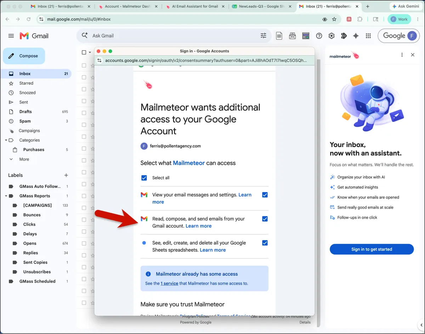The width and height of the screenshot is (425, 334).
Task: Toggle the select-all emails checkbox in Gmail toolbar
Action: [84, 52]
